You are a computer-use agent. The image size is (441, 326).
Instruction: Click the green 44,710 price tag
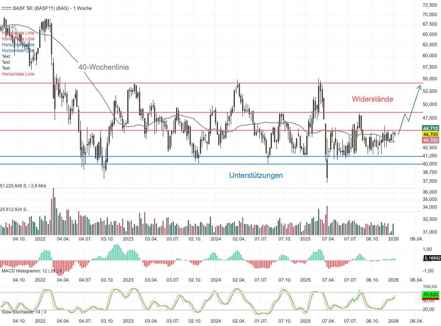coord(430,128)
